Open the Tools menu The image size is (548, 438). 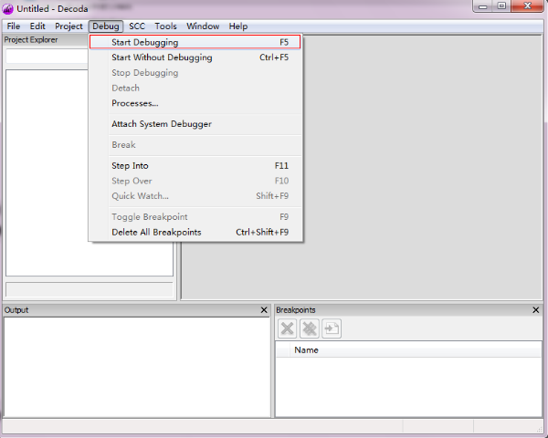click(165, 26)
